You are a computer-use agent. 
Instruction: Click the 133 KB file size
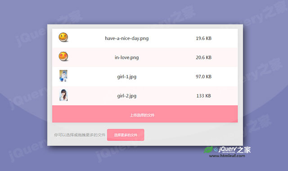203,96
